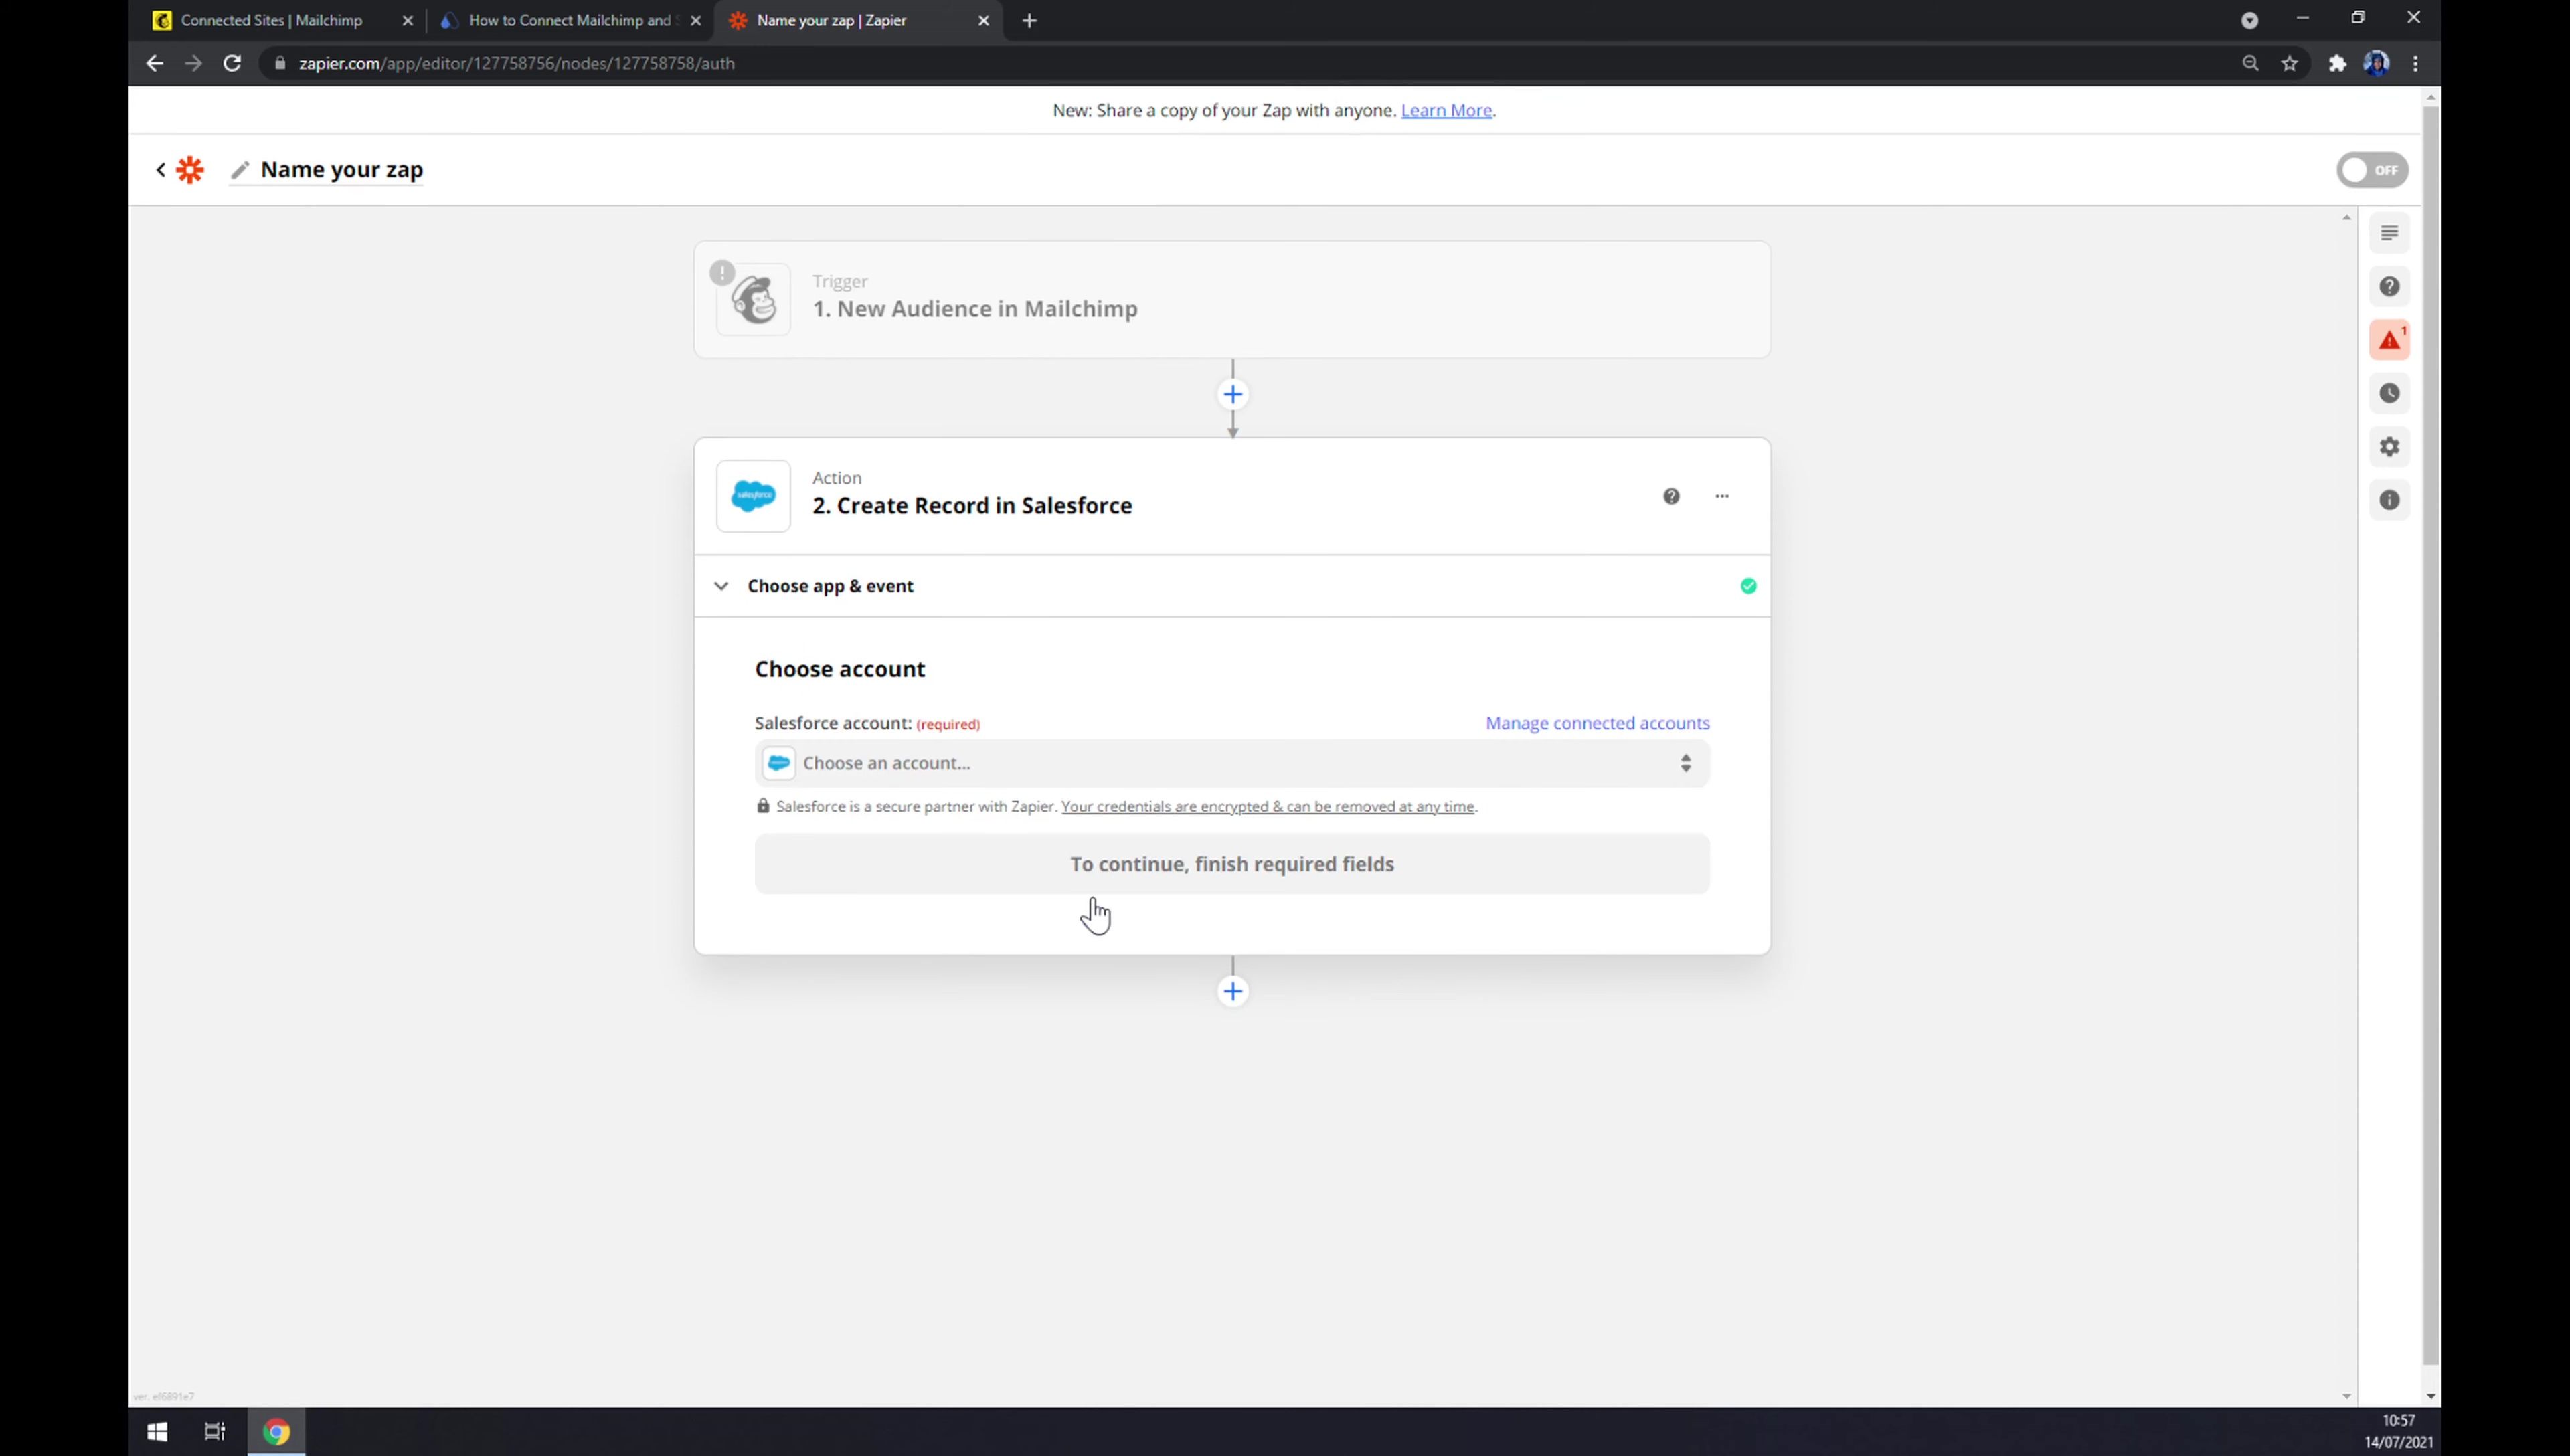This screenshot has width=2570, height=1456.
Task: Click To continue, finish required fields button
Action: (1232, 864)
